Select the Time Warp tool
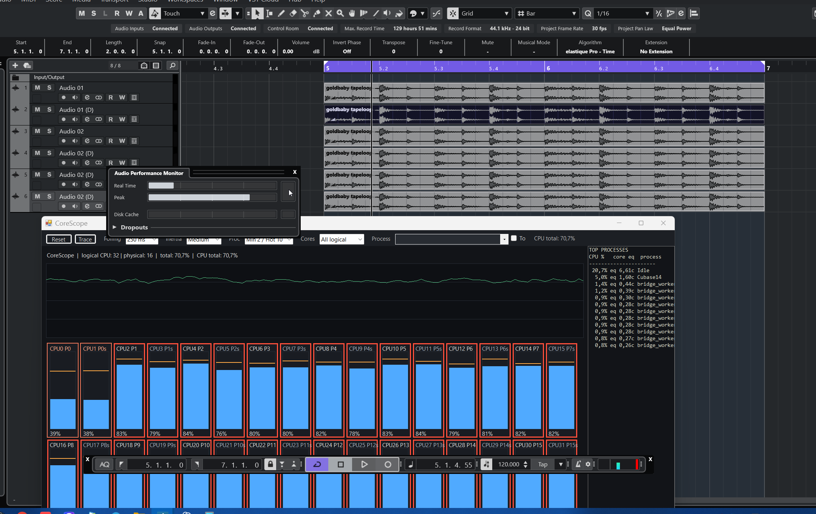Screen dimensions: 816x514 click(x=363, y=14)
